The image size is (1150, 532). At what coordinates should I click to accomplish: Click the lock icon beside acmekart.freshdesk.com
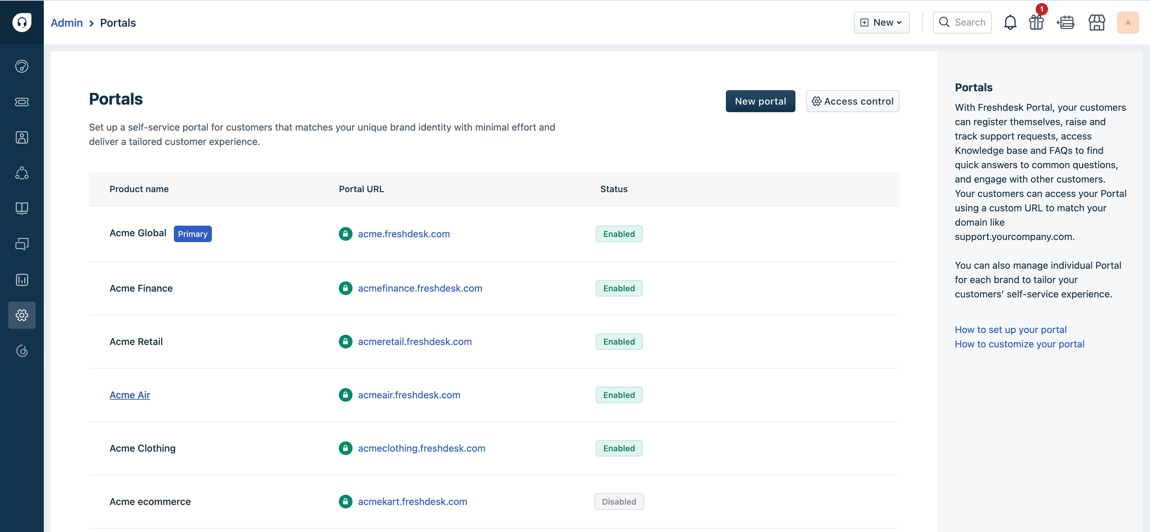[346, 502]
